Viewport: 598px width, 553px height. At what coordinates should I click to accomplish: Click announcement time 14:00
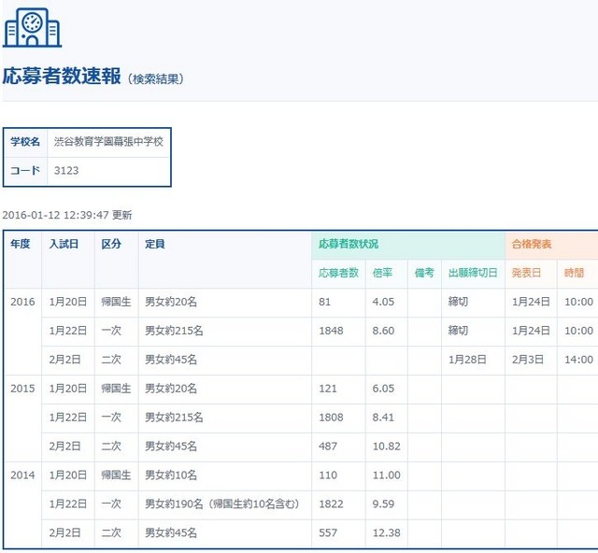tap(578, 360)
